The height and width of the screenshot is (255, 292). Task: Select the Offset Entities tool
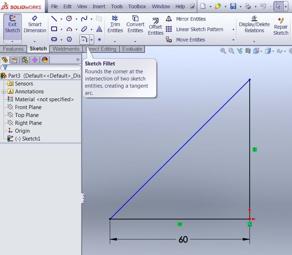[155, 27]
